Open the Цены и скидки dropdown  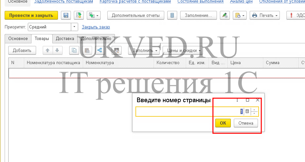coord(183,51)
